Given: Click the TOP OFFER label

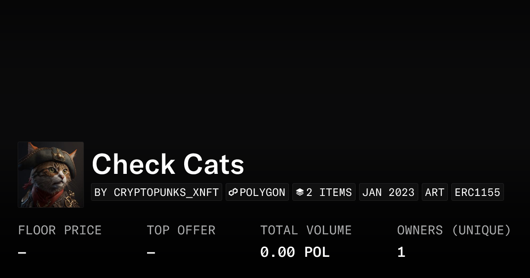Looking at the screenshot, I should tap(181, 230).
